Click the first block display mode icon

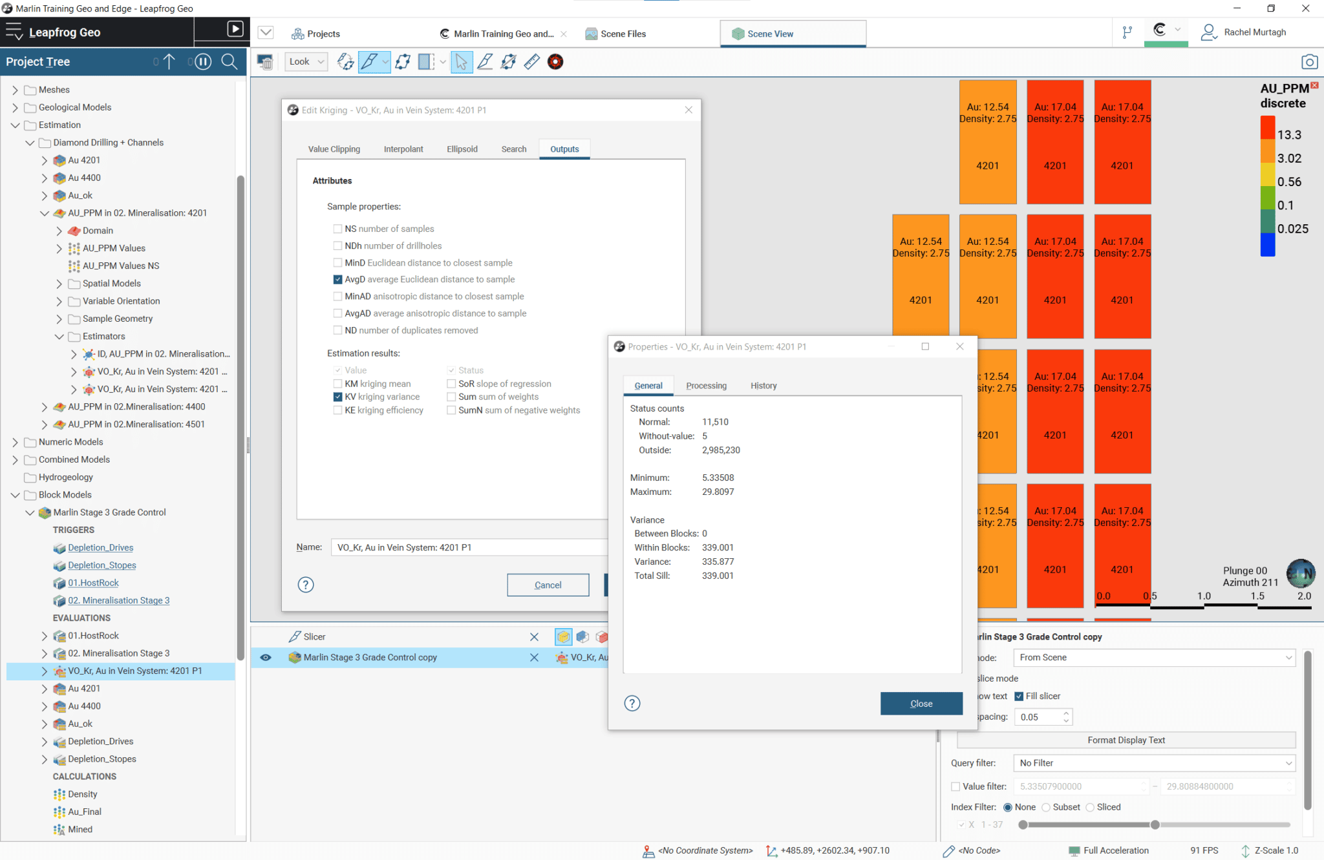click(564, 637)
